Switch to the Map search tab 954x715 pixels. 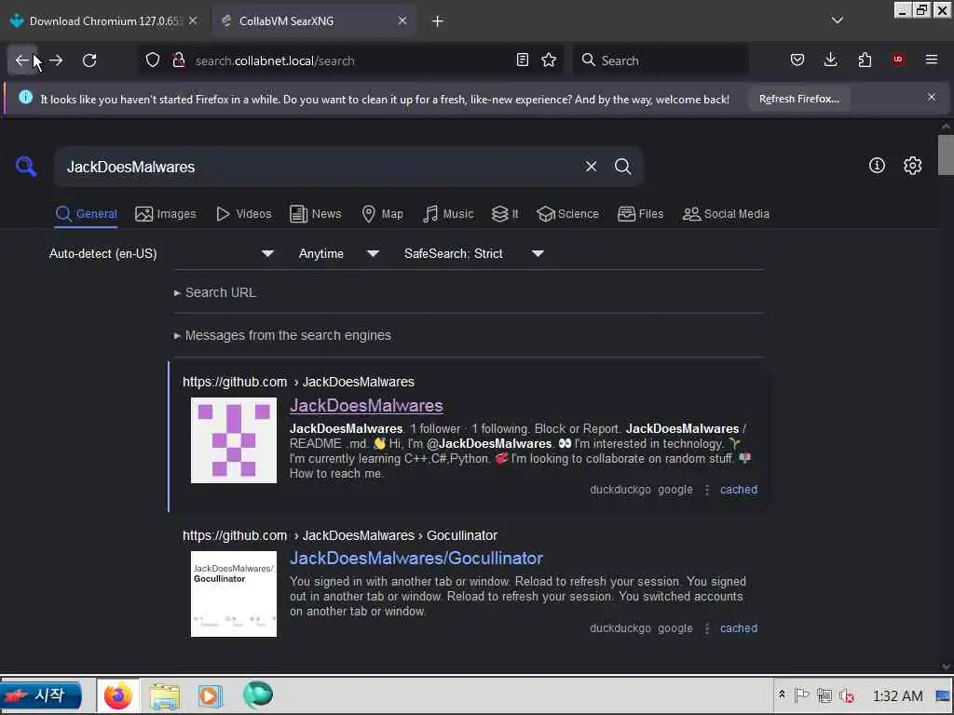tap(382, 214)
